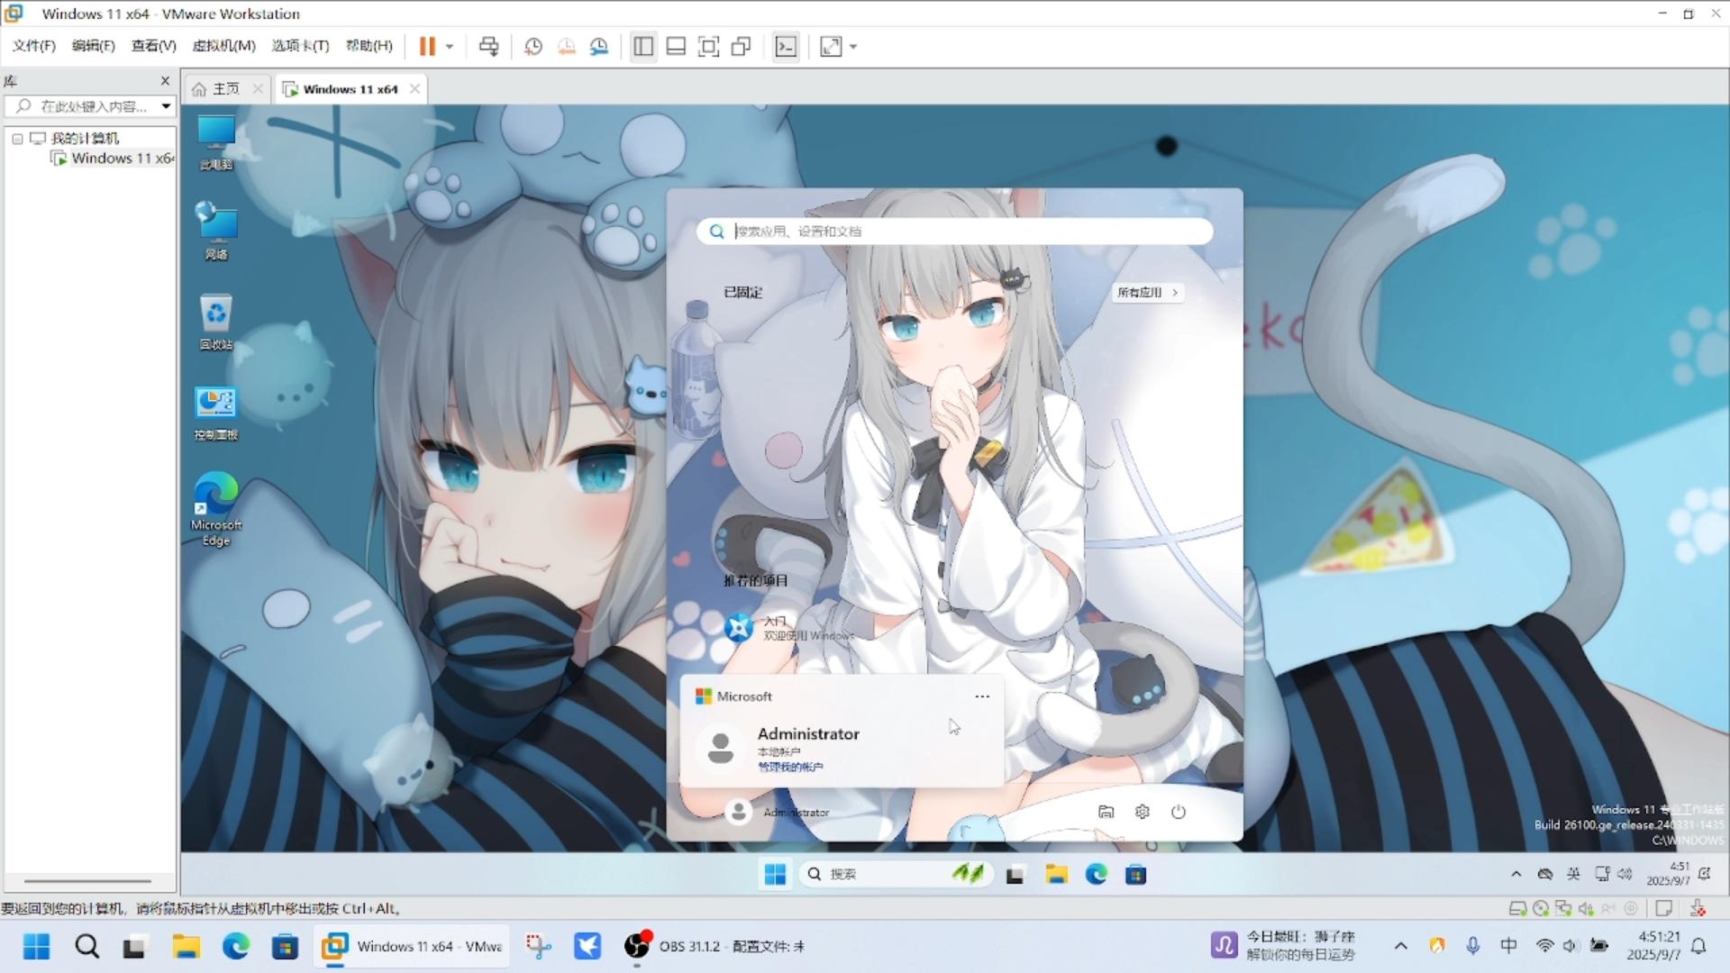Viewport: 1730px width, 973px height.
Task: Select Windows 11 x64 in library tree
Action: point(113,159)
